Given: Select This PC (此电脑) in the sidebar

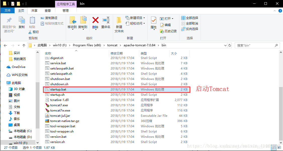Looking at the screenshot, I should click(14, 83).
